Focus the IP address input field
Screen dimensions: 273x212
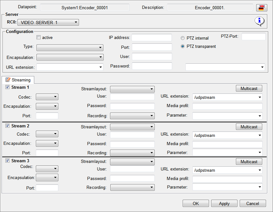click(152, 38)
